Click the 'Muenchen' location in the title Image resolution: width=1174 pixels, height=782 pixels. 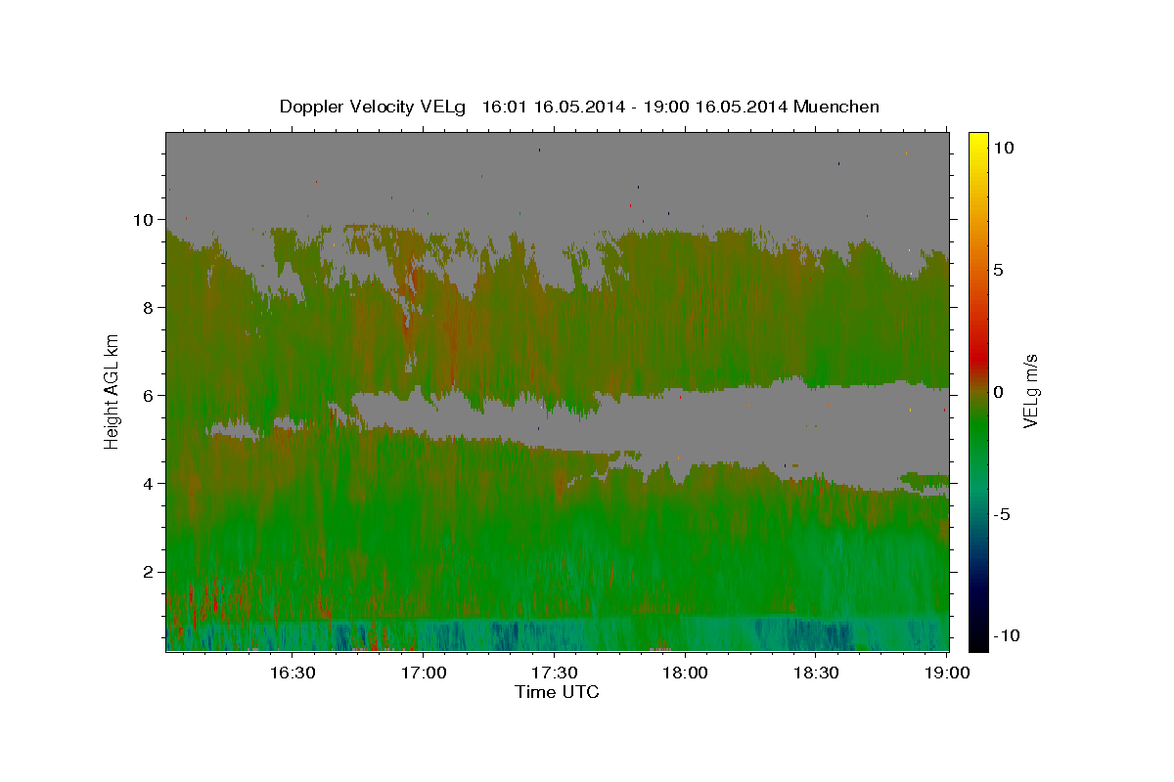(x=836, y=107)
